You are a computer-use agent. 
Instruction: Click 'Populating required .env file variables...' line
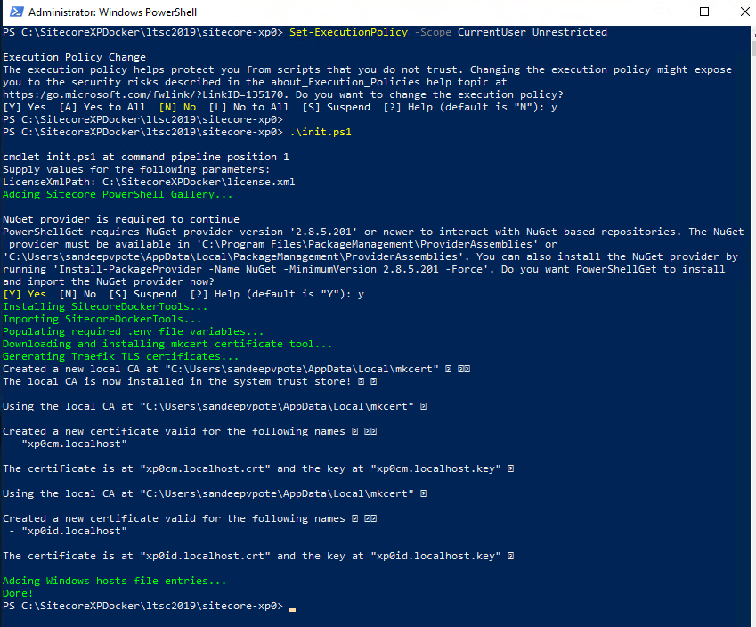133,332
